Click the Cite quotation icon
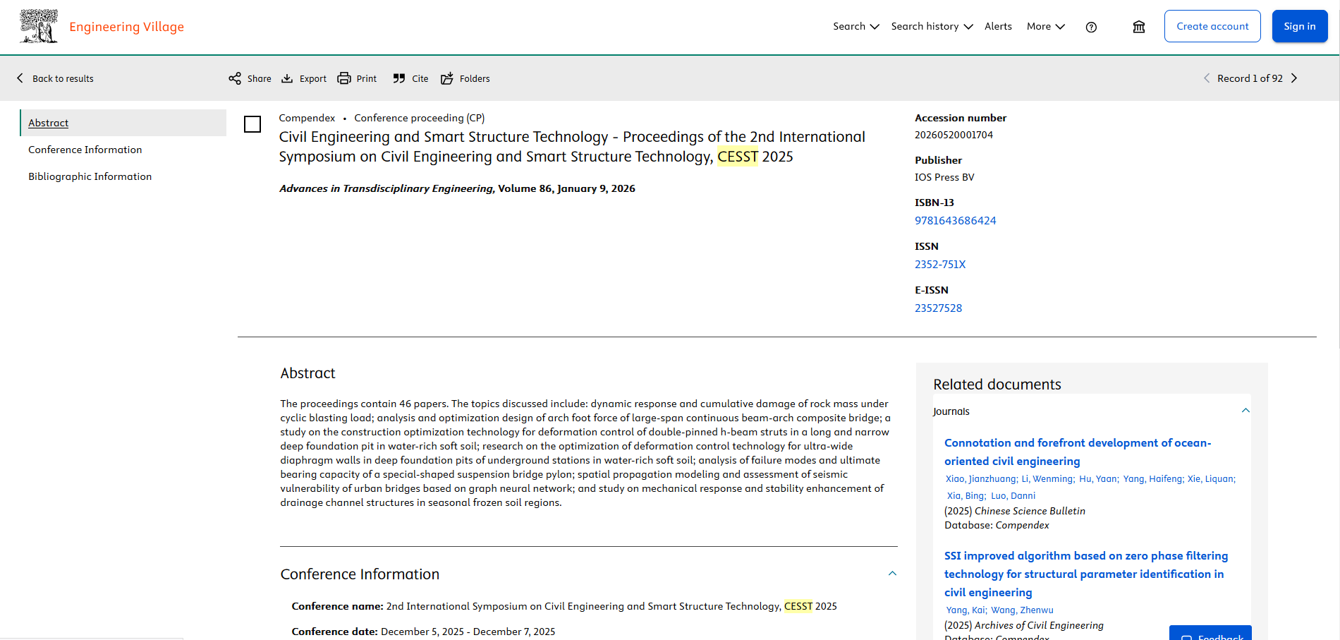Screen dimensions: 1340x640 [399, 78]
